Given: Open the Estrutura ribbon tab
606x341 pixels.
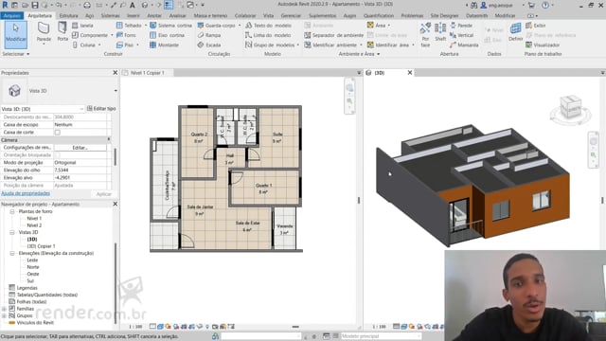Looking at the screenshot, I should (x=68, y=15).
